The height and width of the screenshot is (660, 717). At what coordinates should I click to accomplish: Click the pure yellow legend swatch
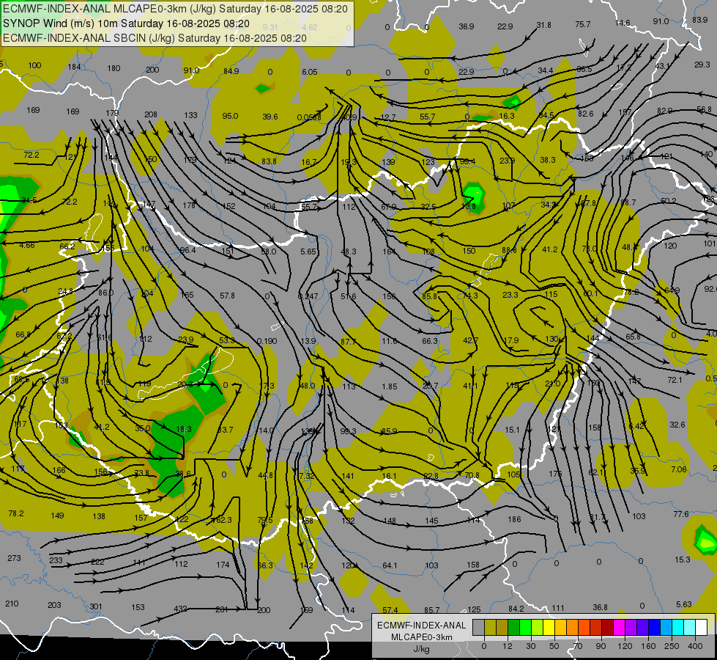pos(549,628)
